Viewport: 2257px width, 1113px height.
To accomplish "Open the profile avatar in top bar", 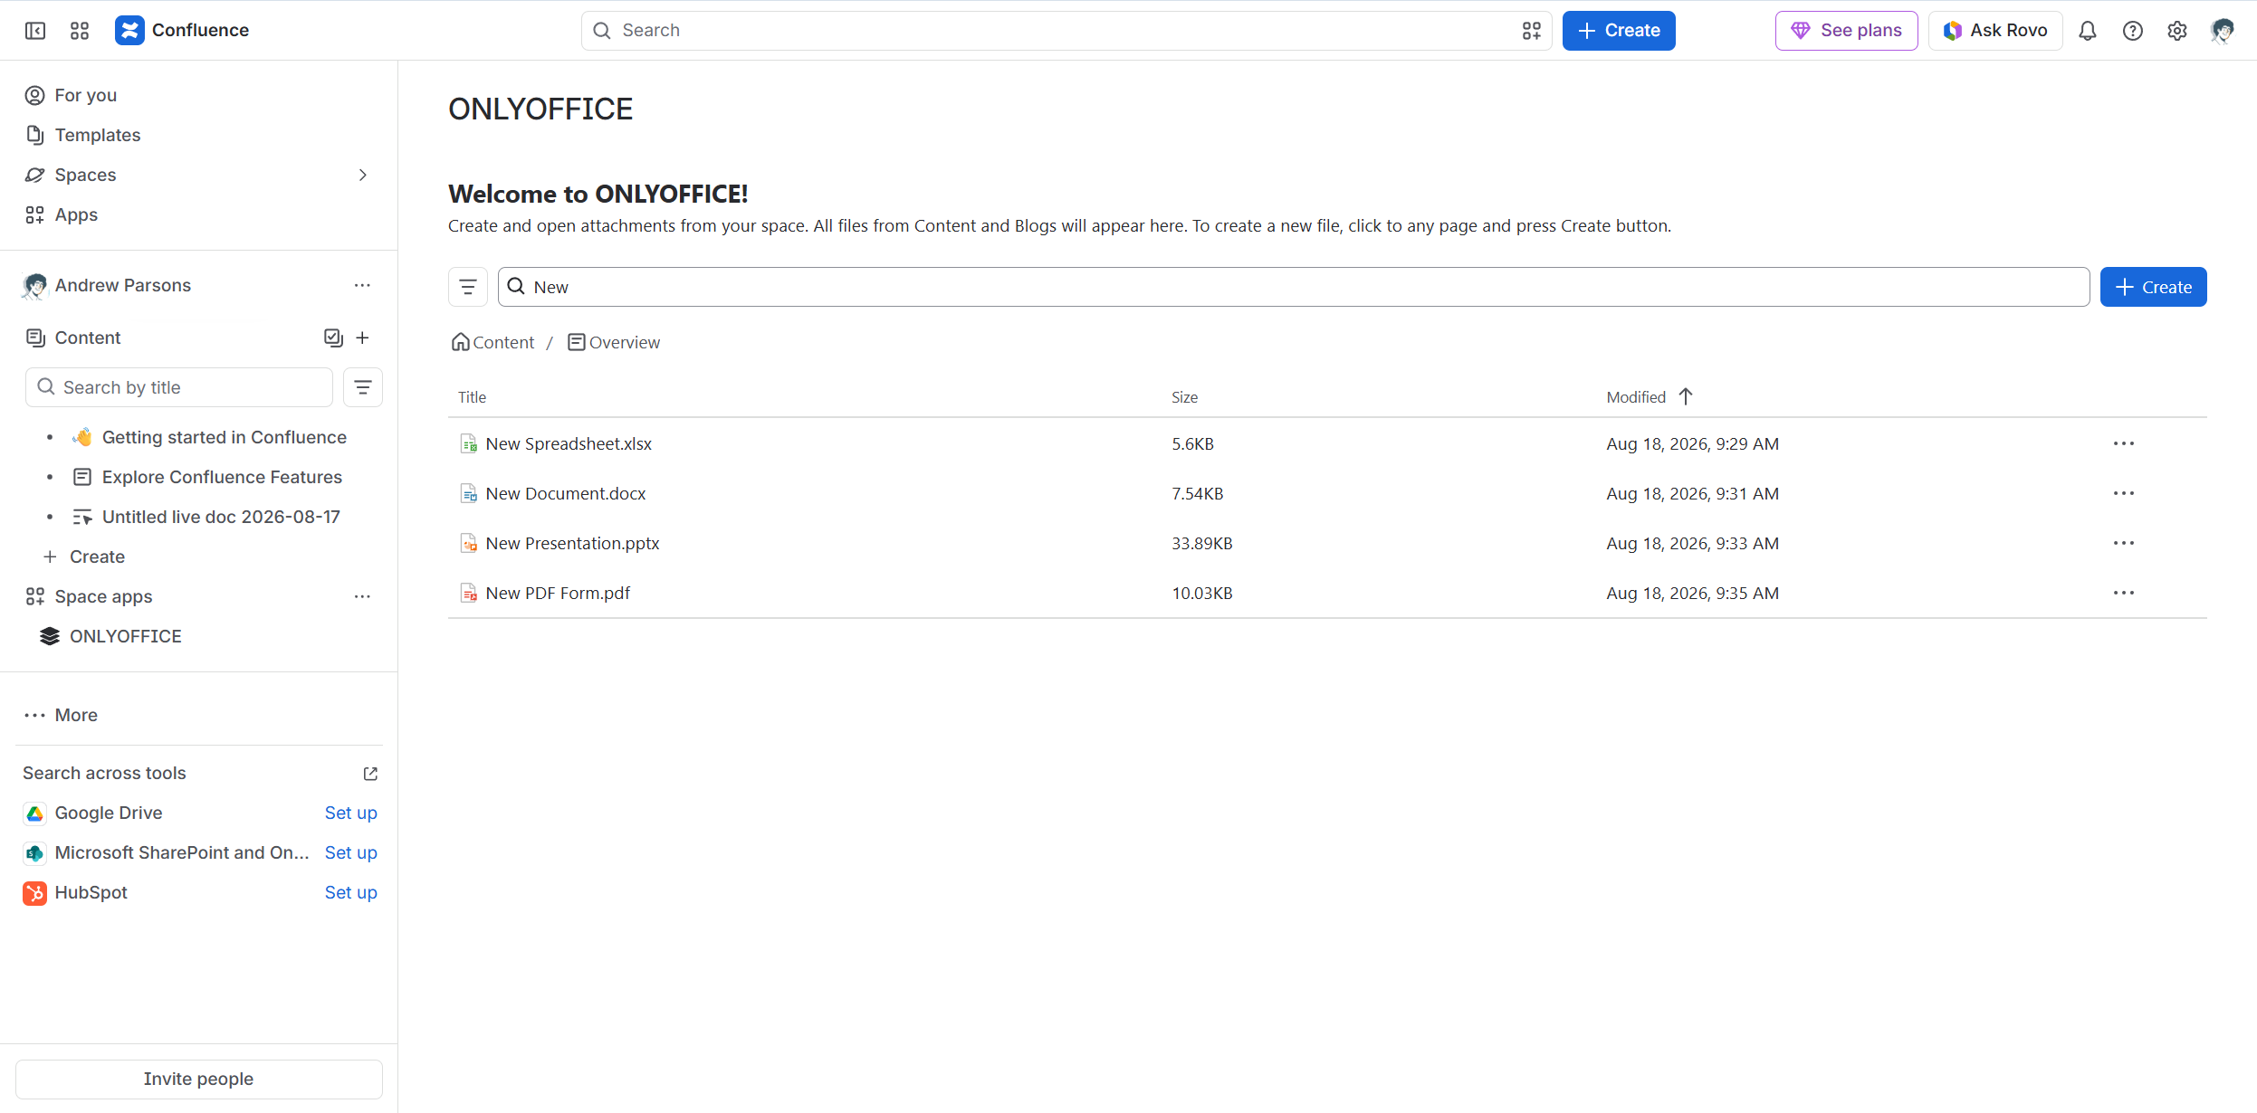I will [x=2222, y=31].
